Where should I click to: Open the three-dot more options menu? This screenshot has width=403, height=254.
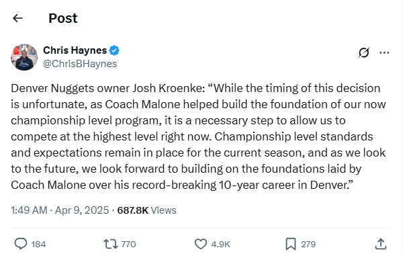384,52
